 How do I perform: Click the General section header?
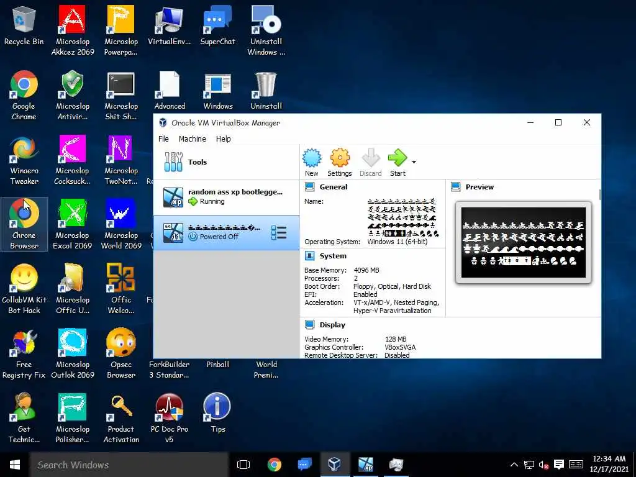[x=333, y=187]
